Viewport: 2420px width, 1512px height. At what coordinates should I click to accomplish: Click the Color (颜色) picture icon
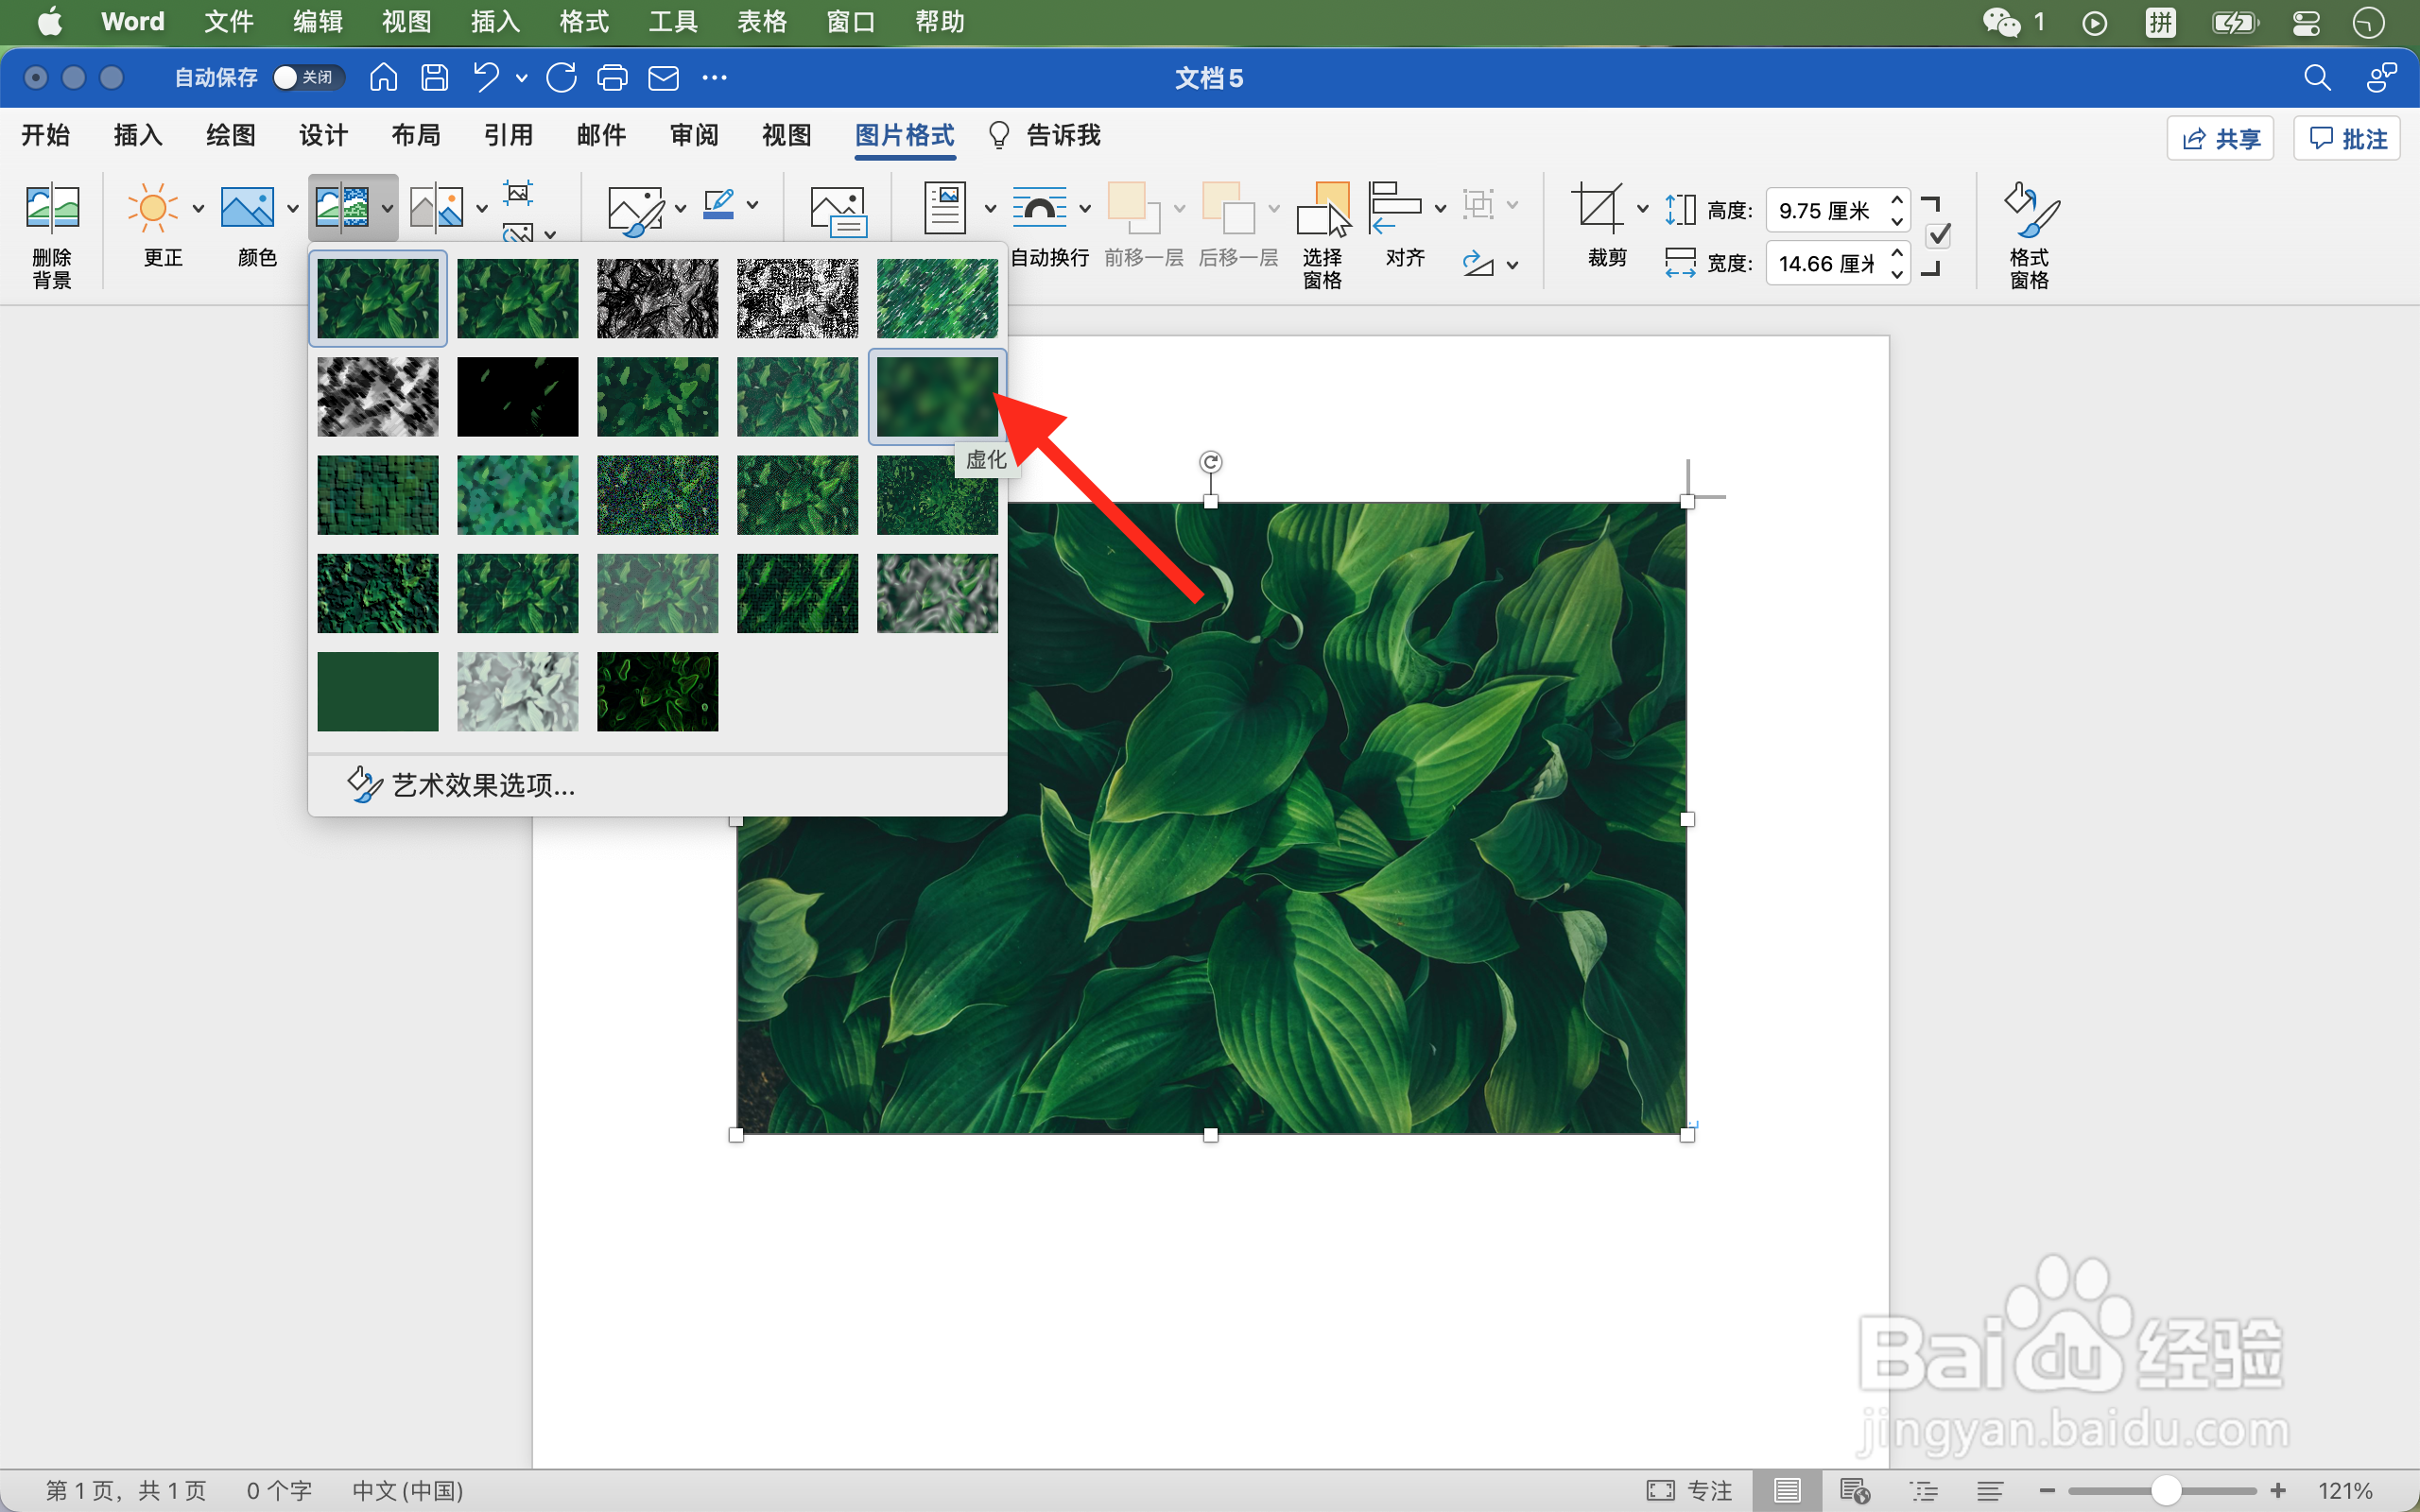click(x=247, y=208)
